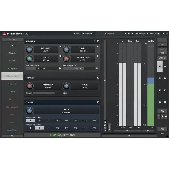Click maximize icon below A/B button
The width and height of the screenshot is (169, 169).
coord(159,117)
